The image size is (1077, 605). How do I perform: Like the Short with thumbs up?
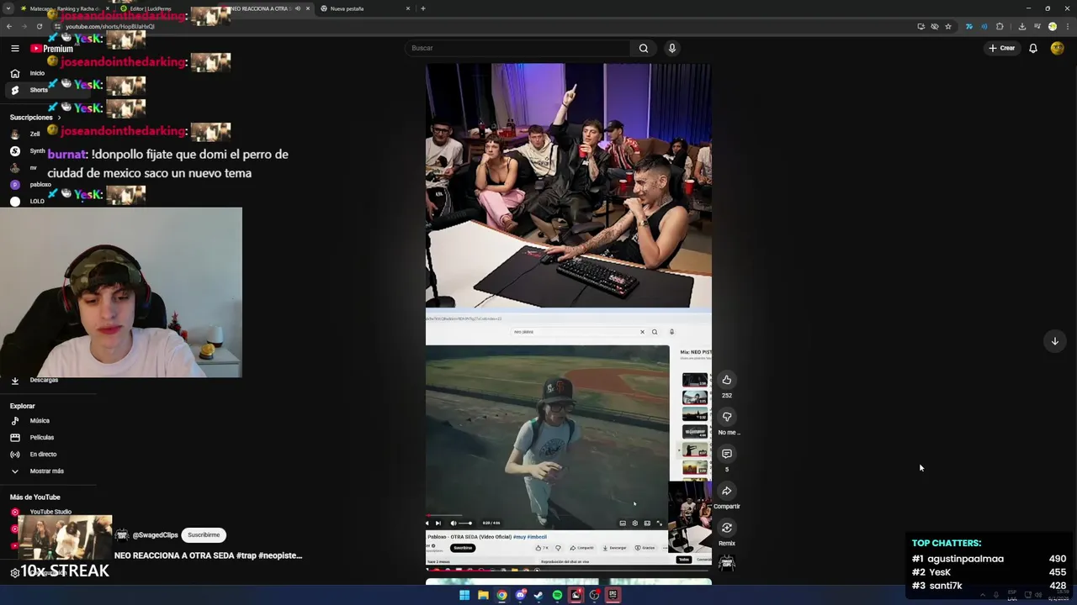727,380
